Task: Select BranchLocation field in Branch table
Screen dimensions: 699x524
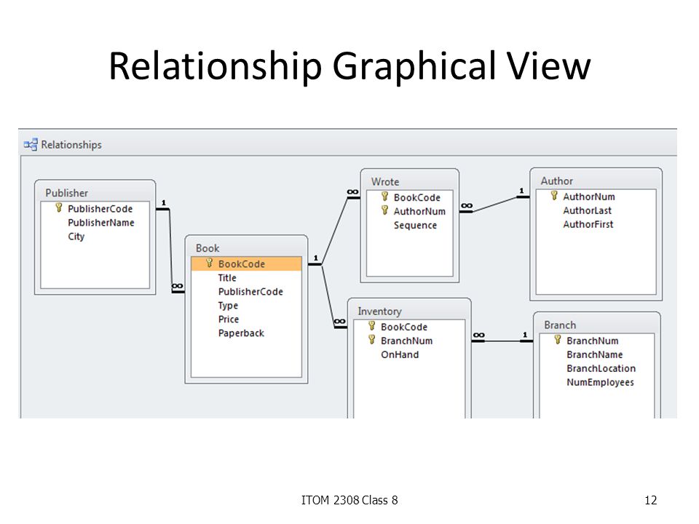Action: pos(596,368)
